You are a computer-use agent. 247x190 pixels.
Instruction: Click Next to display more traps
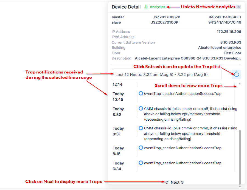tap(175, 182)
